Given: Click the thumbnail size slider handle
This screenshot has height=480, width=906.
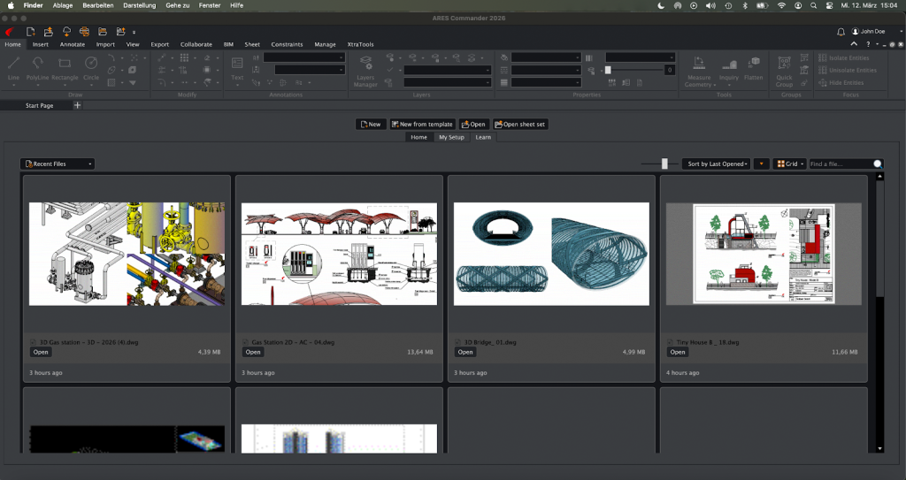Looking at the screenshot, I should 664,164.
